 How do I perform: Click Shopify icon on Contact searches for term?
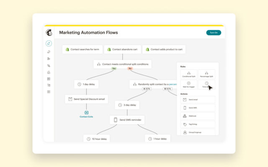tap(67, 49)
